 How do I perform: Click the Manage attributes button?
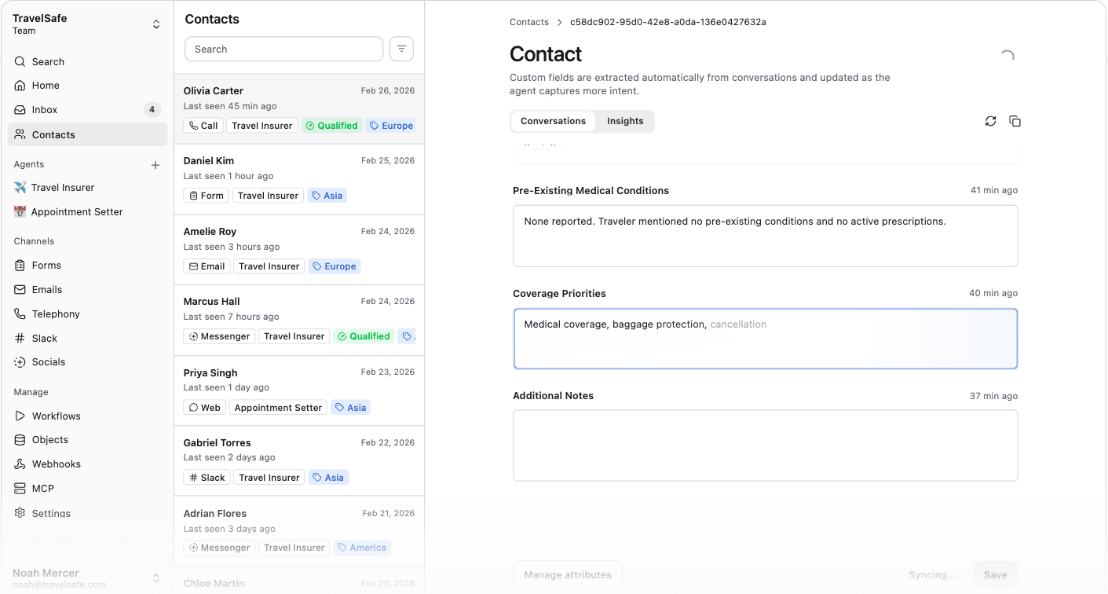pyautogui.click(x=568, y=574)
